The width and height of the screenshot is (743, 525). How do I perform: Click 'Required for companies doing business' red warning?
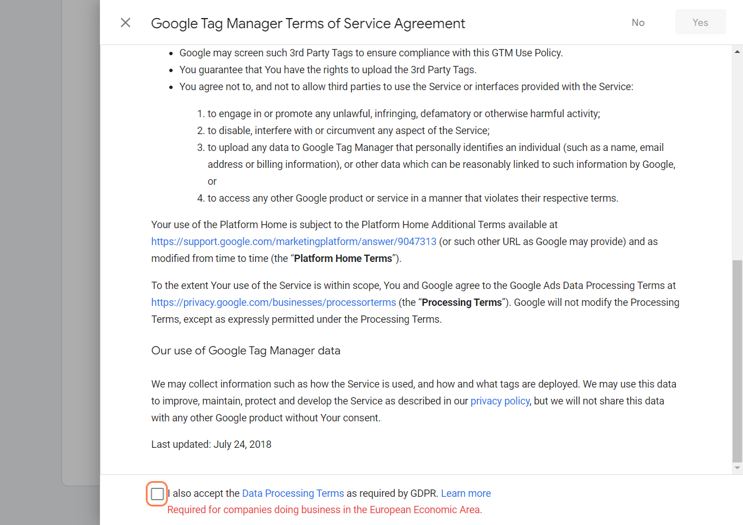324,510
